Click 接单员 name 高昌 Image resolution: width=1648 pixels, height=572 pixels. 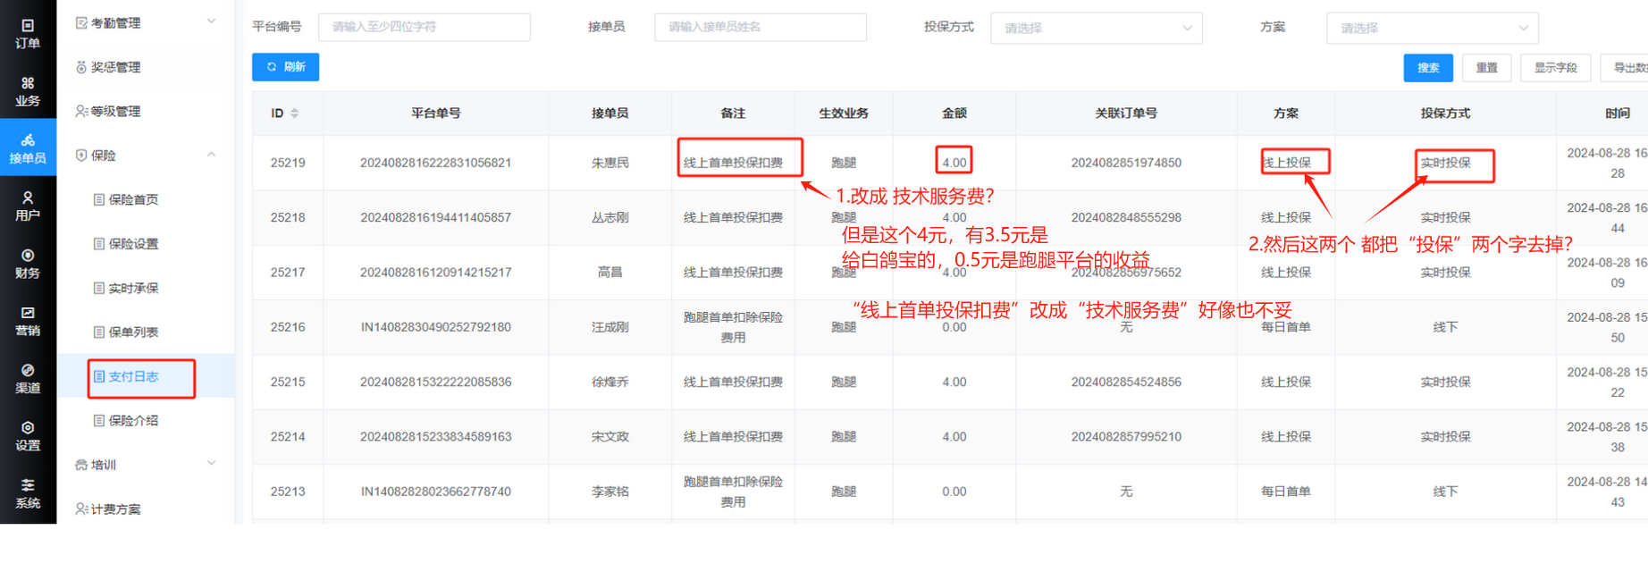pos(610,272)
